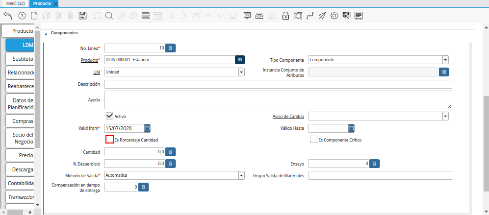Click the save floppy disk icon
This screenshot has width=489, height=215.
point(82,16)
